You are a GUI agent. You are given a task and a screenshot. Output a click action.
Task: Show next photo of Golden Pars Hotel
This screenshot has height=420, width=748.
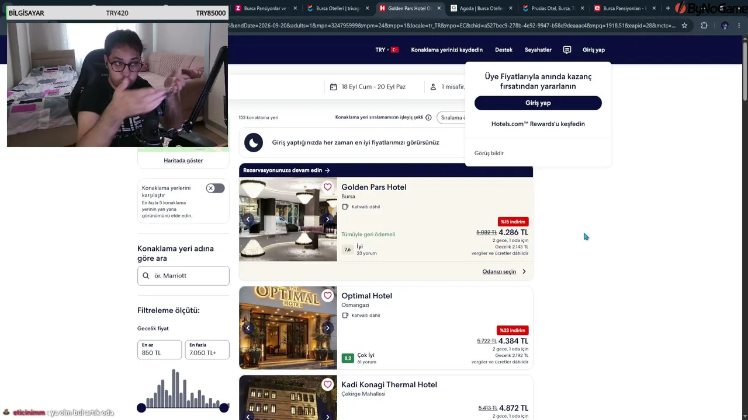pos(327,219)
